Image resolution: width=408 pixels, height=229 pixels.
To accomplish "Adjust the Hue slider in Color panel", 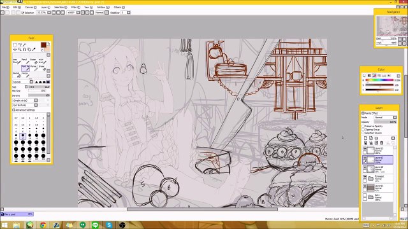I will pos(380,80).
